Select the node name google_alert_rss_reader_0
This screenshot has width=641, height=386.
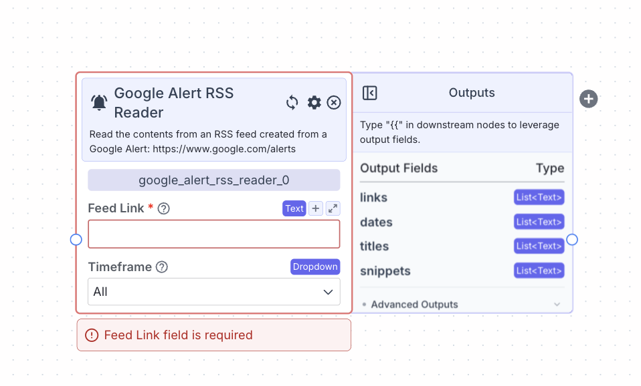(x=213, y=180)
